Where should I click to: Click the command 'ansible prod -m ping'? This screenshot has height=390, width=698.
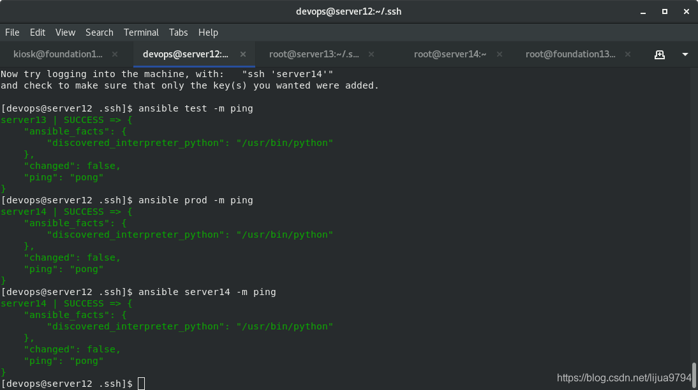[x=195, y=200]
